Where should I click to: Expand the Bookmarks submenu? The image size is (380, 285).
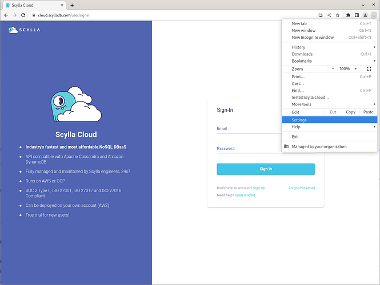(329, 61)
